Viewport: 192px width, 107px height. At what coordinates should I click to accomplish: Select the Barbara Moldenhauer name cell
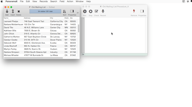[x=13, y=24]
